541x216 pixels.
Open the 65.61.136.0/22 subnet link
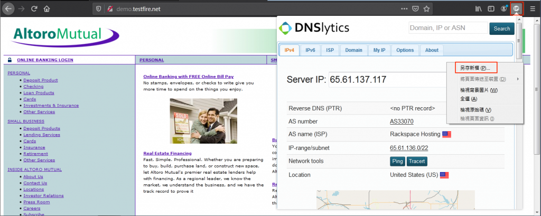(409, 148)
